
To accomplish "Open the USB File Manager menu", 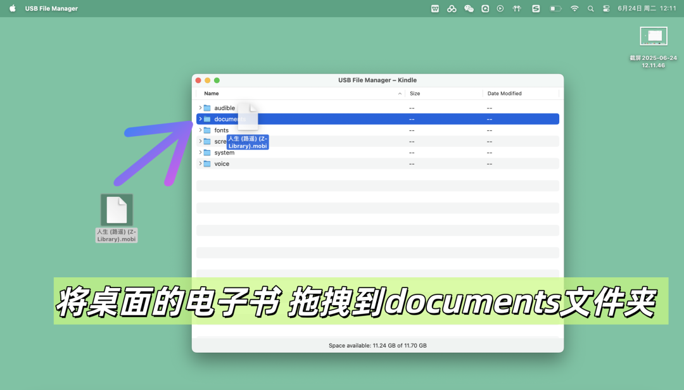I will coord(51,8).
